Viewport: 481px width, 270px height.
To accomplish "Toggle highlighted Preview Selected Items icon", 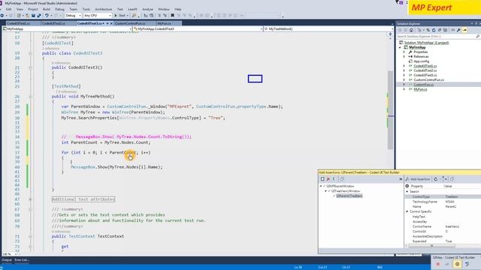I will (x=464, y=30).
